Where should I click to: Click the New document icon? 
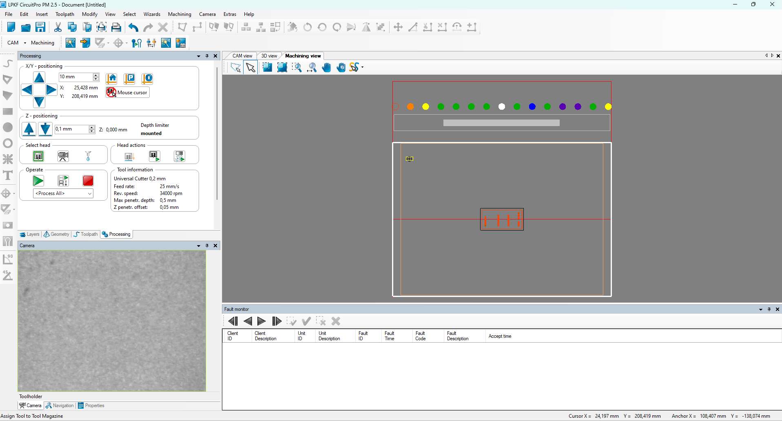pyautogui.click(x=11, y=27)
